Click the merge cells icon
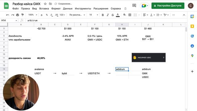This screenshot has height=111, width=197. click(x=135, y=15)
